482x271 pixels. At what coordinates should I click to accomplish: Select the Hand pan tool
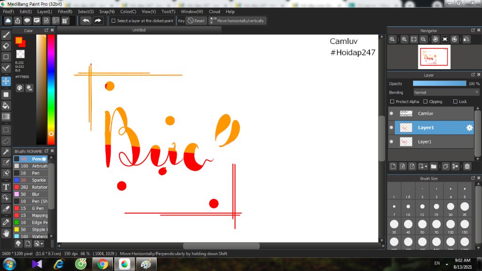tap(6, 233)
